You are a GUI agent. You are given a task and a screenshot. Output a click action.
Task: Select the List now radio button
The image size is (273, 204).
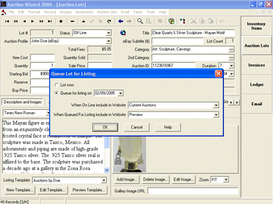[x=56, y=85]
